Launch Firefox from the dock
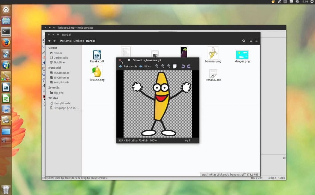Image resolution: width=315 pixels, height=195 pixels. point(6,43)
